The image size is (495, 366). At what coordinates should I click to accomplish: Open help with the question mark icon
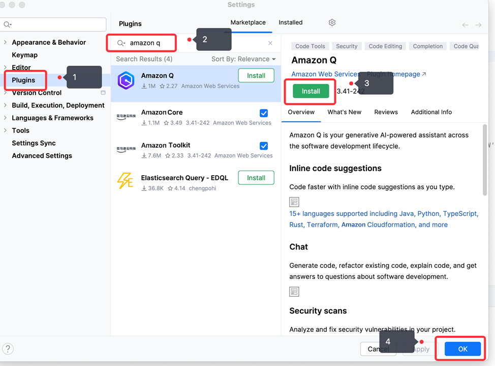8,349
